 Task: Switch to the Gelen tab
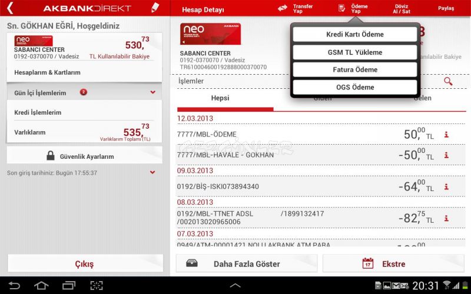(422, 98)
